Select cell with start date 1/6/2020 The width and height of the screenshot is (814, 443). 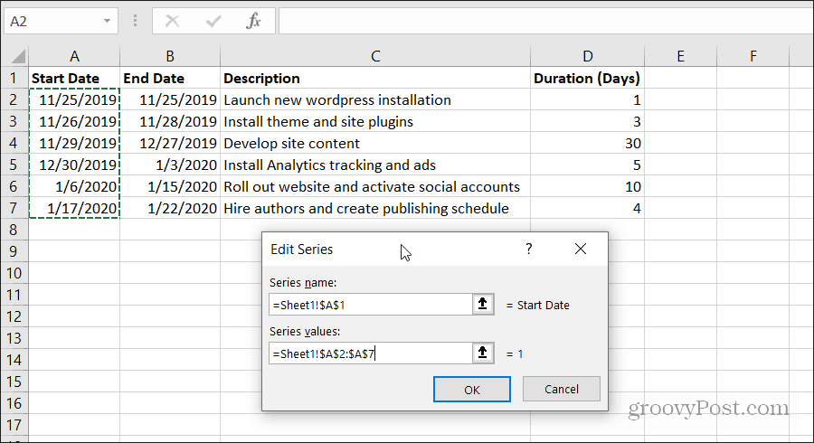tap(74, 187)
